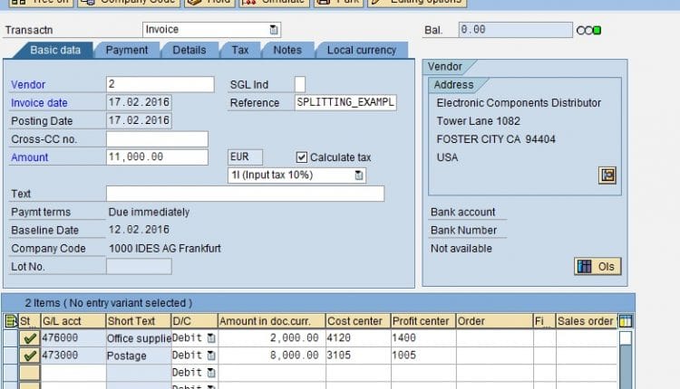This screenshot has height=389, width=680.
Task: Open the Tax tab
Action: (x=240, y=50)
